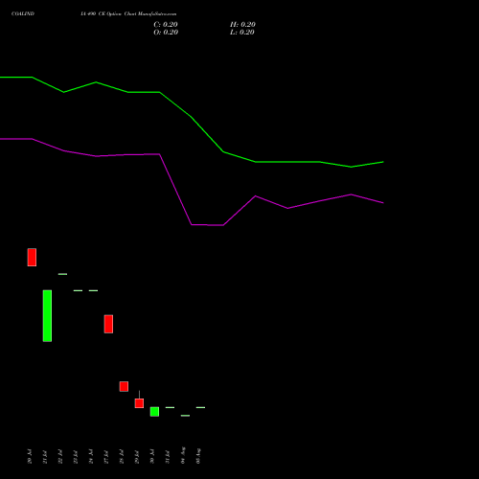
Task: Select the tall green candlestick for 21 Jul
Action: pyautogui.click(x=47, y=315)
